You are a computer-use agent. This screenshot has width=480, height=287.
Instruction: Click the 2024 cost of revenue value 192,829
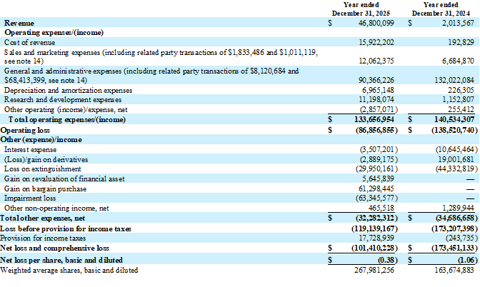coord(457,43)
